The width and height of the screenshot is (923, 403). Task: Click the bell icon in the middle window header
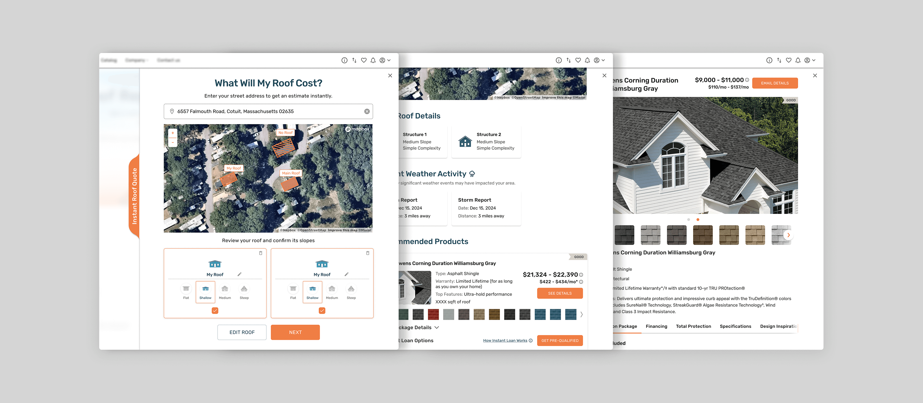pos(587,60)
